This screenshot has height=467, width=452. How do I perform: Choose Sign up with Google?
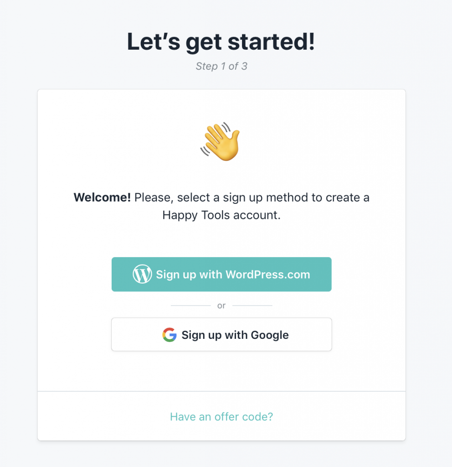(x=221, y=335)
